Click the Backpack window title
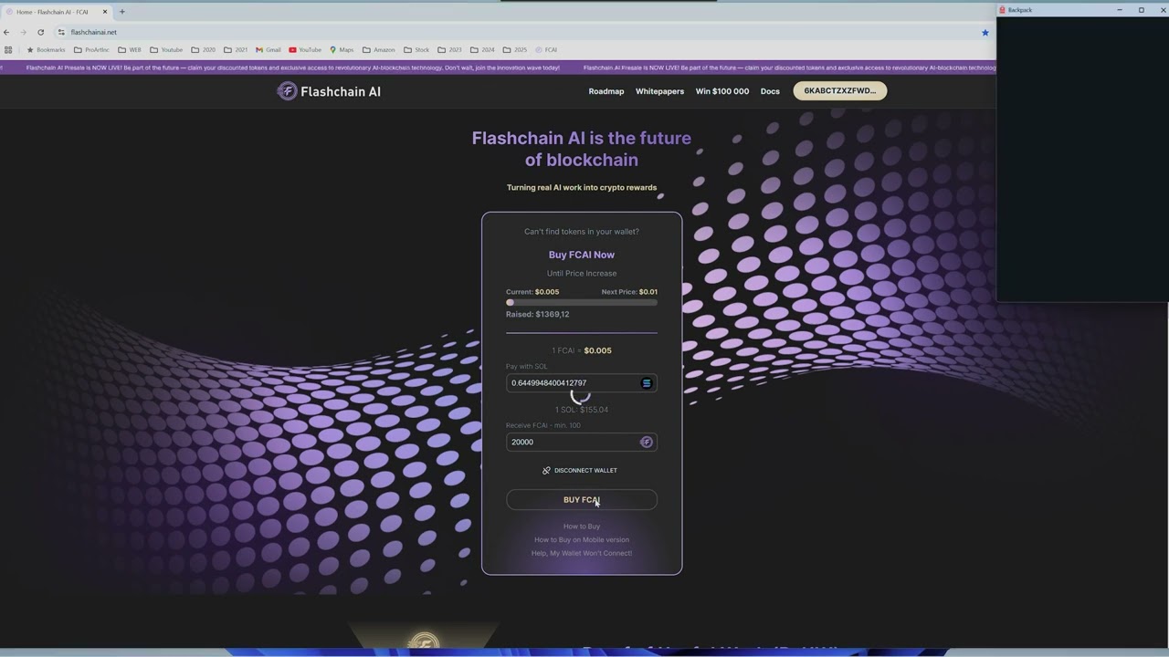This screenshot has width=1169, height=657. coord(1020,10)
